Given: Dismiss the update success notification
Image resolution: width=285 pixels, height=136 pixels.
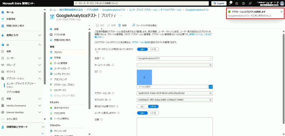Looking at the screenshot, I should [281, 12].
